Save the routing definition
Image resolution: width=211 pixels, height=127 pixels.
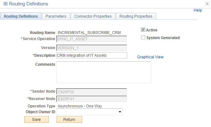[x=37, y=120]
